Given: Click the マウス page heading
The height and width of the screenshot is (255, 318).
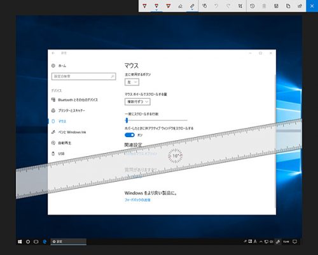Looking at the screenshot, I should click(x=132, y=66).
